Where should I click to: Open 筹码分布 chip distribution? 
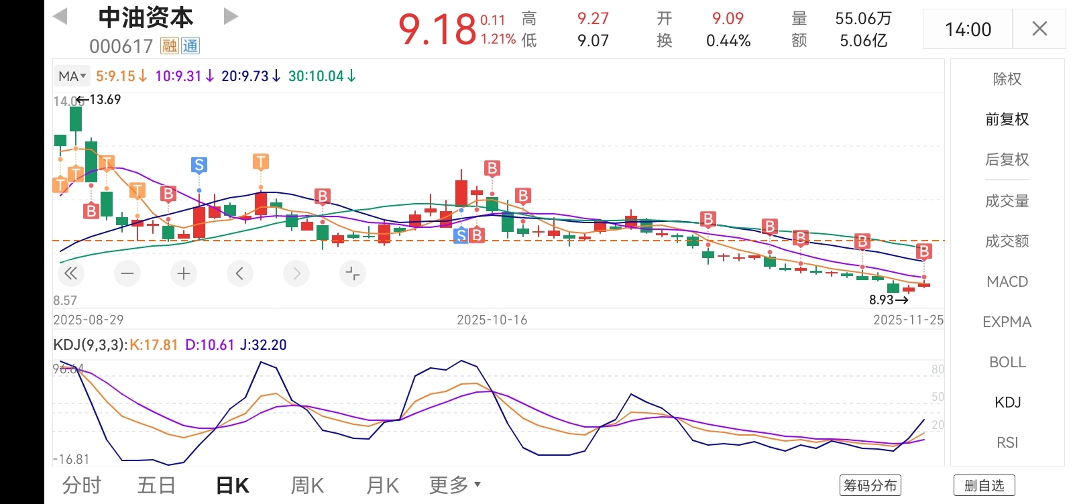870,485
